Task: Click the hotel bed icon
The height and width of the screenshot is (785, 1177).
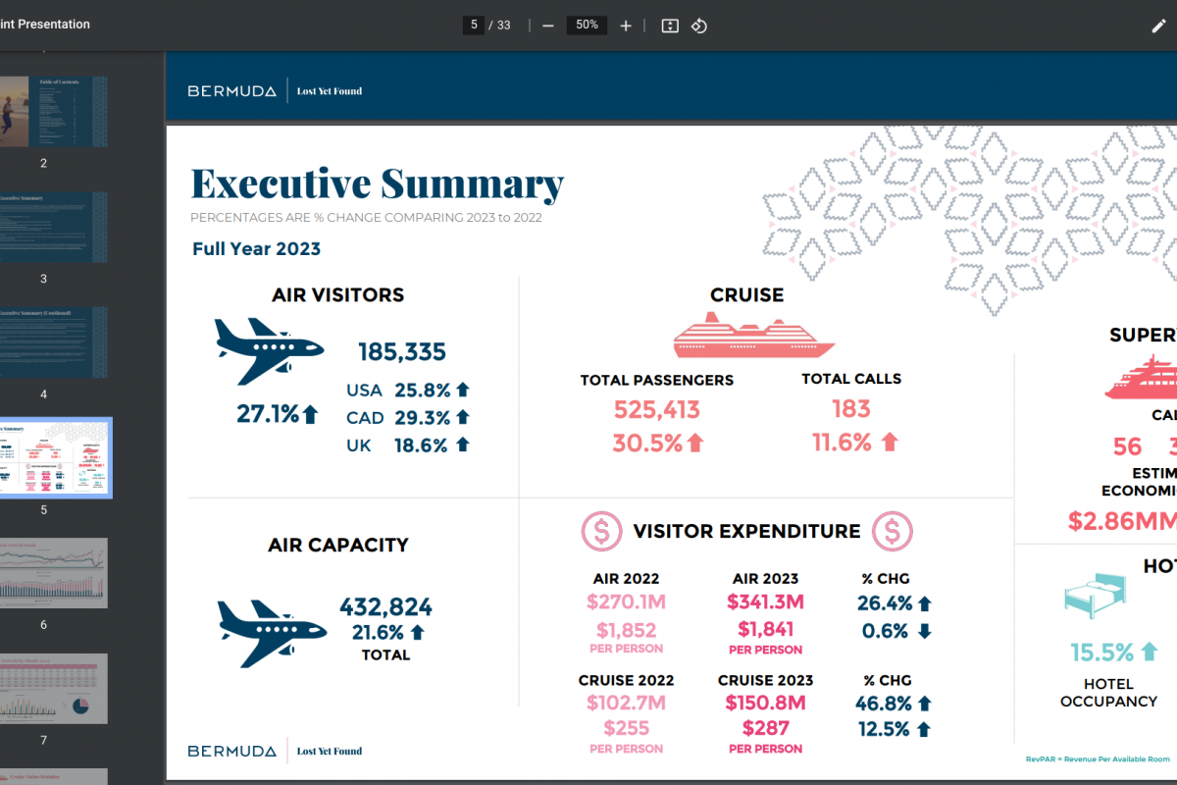Action: 1097,596
